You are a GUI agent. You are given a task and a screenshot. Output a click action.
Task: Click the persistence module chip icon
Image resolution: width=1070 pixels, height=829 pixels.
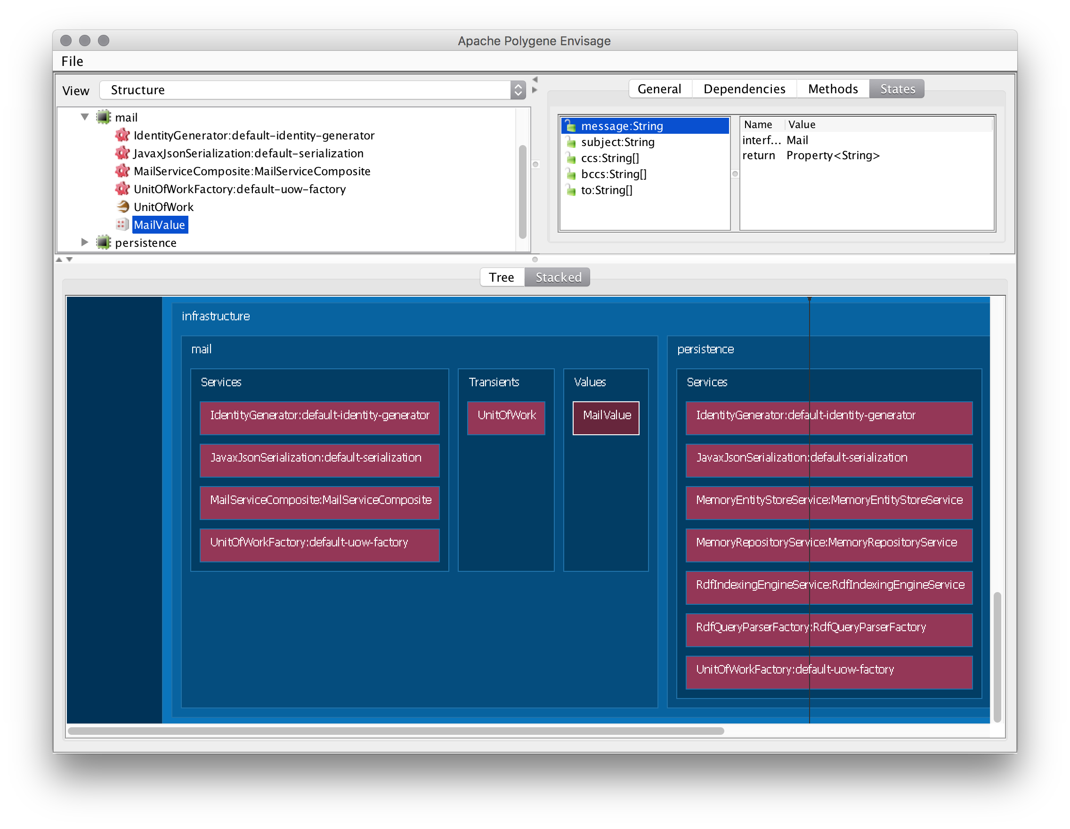coord(104,243)
